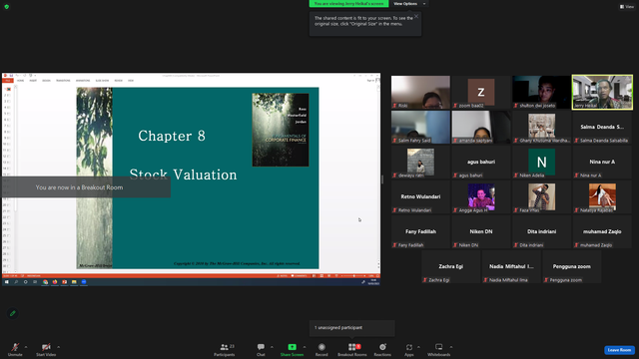Screen dimensions: 639x359
Task: Select the Dita indriani tile
Action: tap(541, 232)
